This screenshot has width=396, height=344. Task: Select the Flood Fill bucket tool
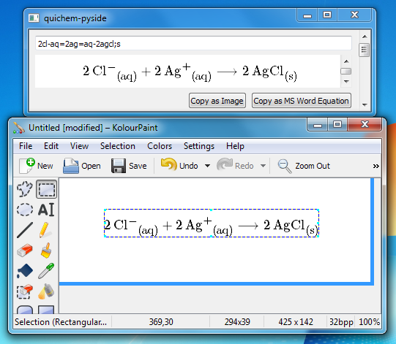coord(25,271)
